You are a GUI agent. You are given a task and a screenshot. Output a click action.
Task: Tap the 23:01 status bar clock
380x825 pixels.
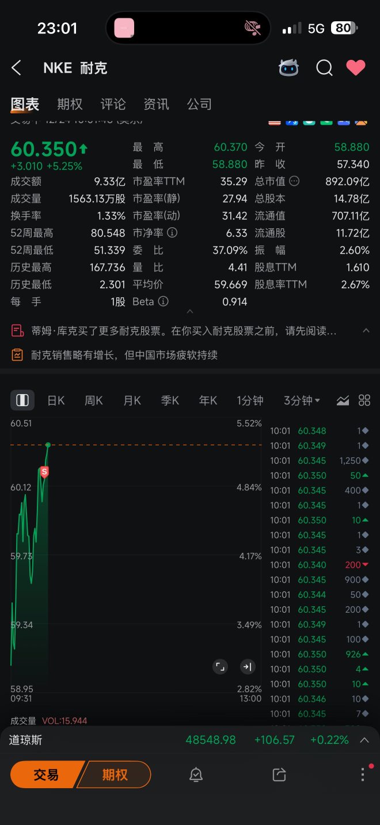point(57,28)
